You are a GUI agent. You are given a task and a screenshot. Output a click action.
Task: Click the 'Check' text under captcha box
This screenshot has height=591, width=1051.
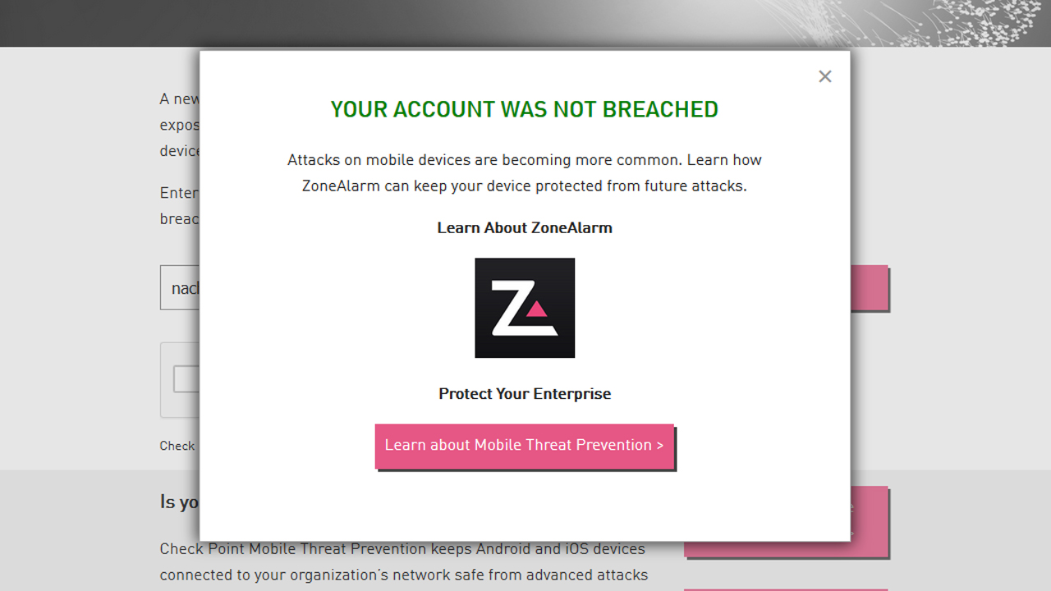point(177,446)
